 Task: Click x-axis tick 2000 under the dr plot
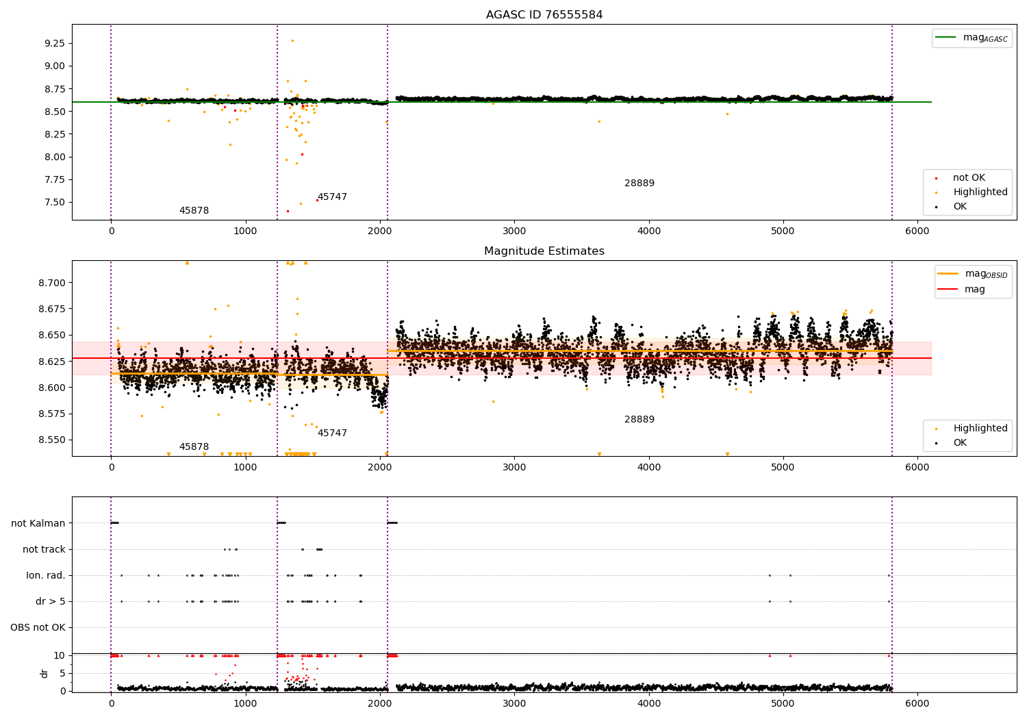(x=380, y=703)
